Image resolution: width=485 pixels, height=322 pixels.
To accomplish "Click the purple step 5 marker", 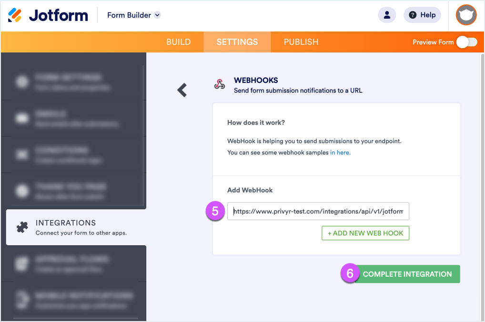I will [x=215, y=211].
